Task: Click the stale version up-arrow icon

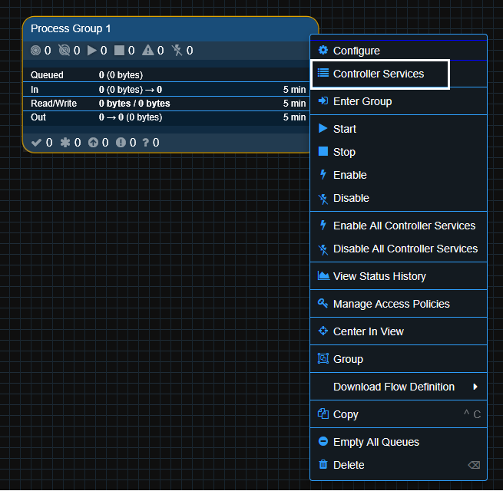Action: click(x=94, y=142)
